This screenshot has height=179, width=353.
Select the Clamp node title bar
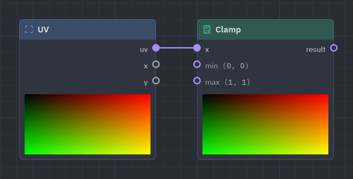coord(265,29)
